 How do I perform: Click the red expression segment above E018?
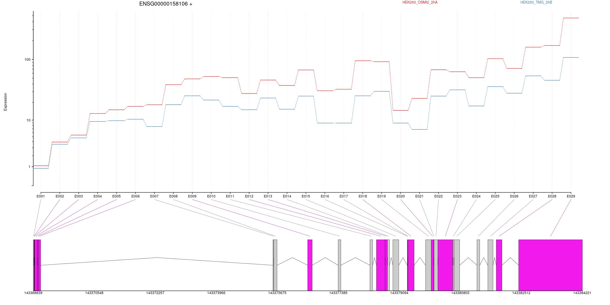363,61
